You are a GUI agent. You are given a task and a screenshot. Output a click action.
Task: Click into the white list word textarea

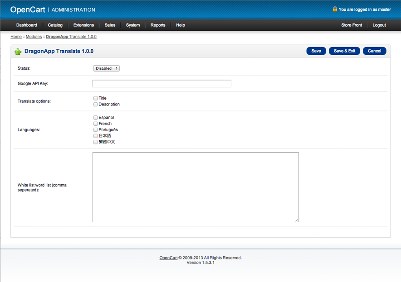point(196,187)
